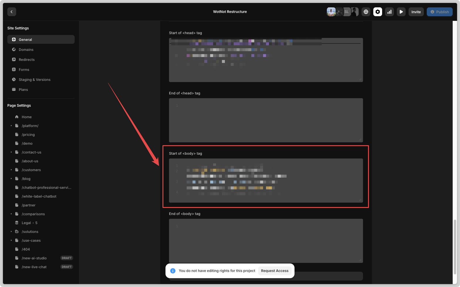The height and width of the screenshot is (287, 460).
Task: Click inside End of <body> tag editor
Action: (266, 241)
